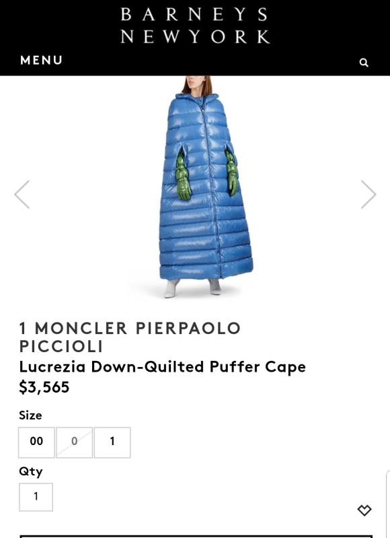Click the Size label
The image size is (390, 538).
[x=30, y=415]
